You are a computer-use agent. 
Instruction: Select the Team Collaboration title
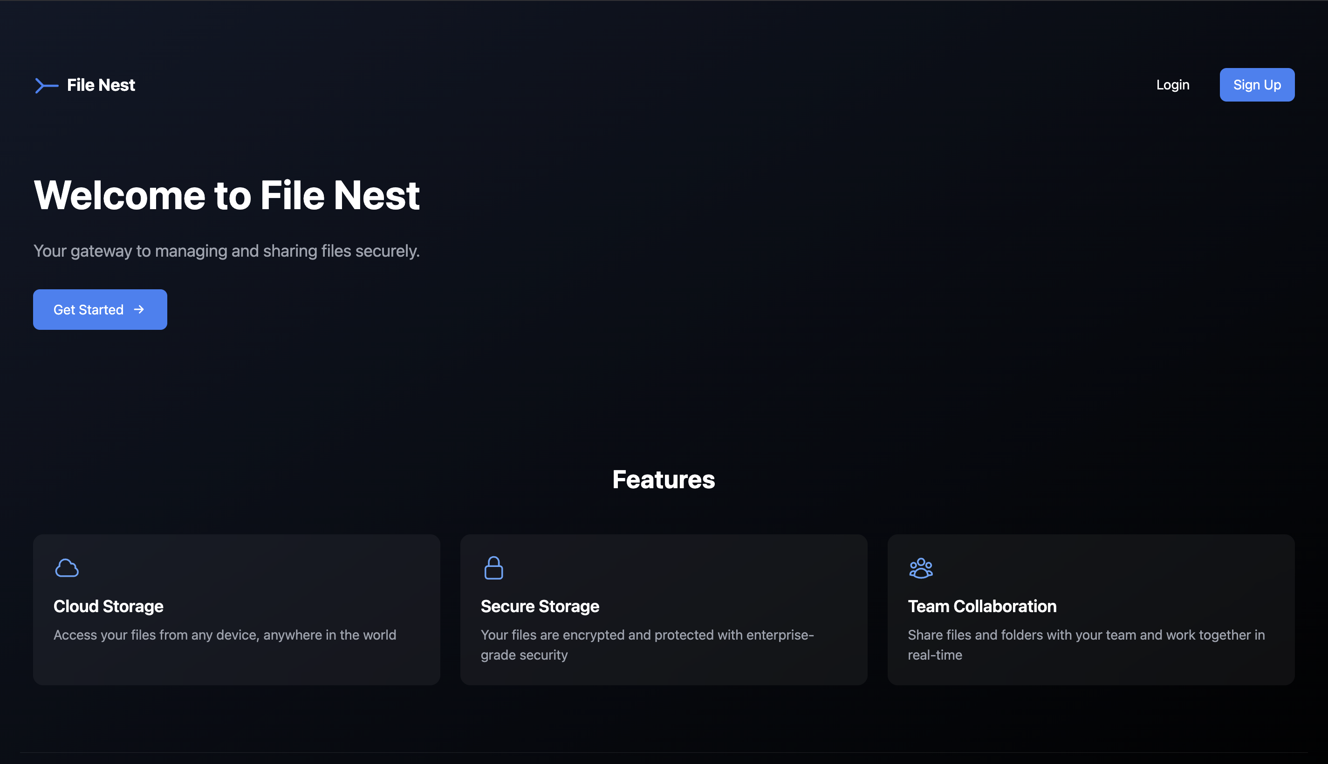point(982,606)
